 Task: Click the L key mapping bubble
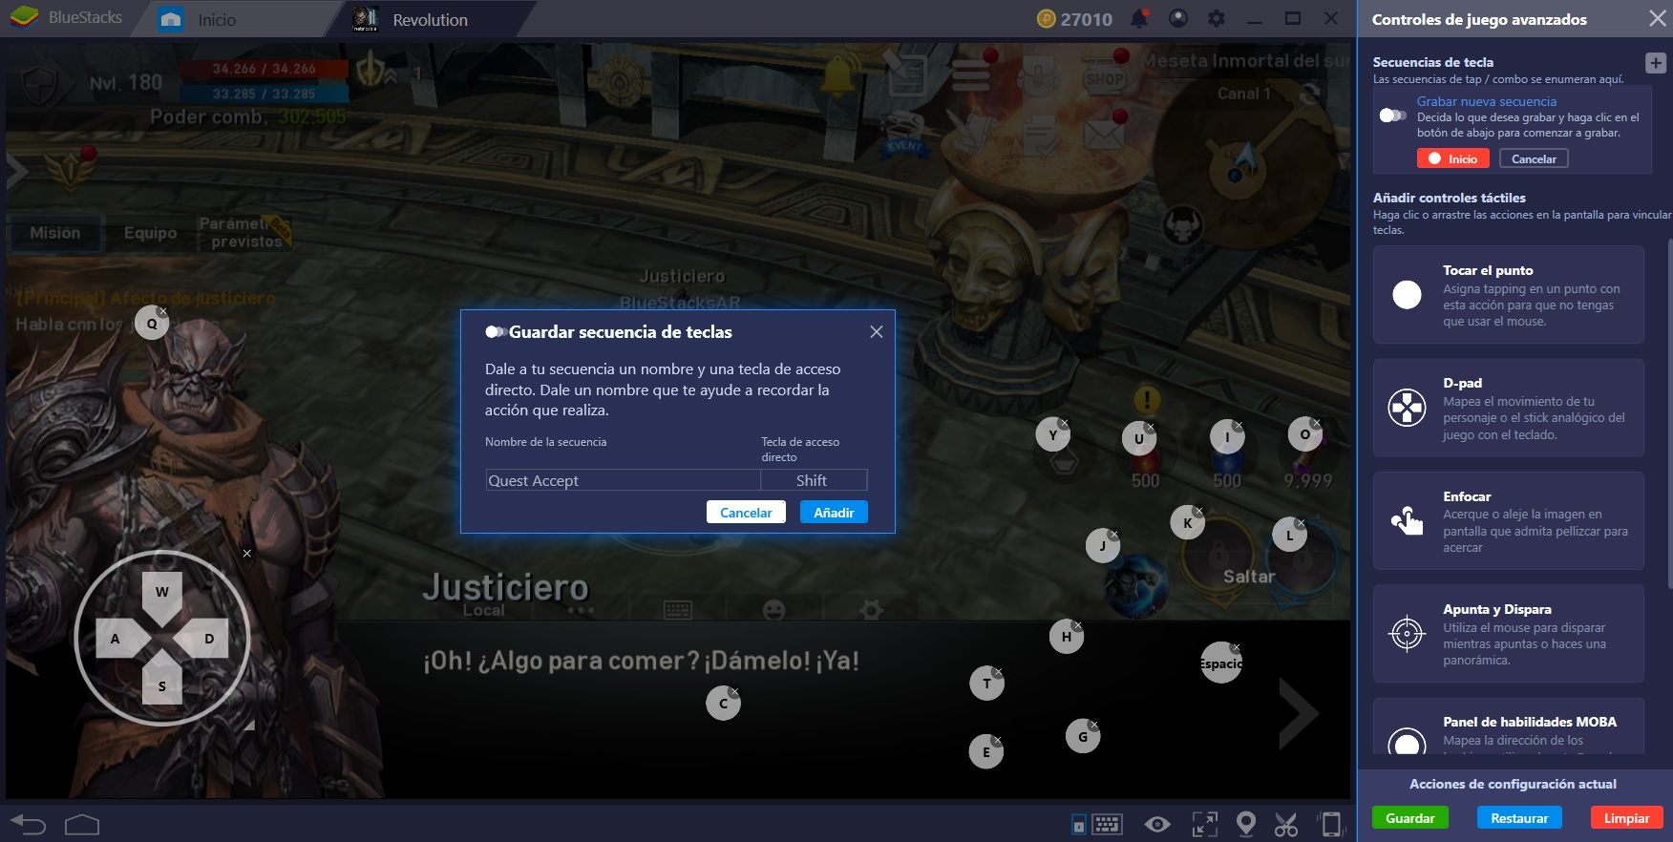pyautogui.click(x=1290, y=536)
